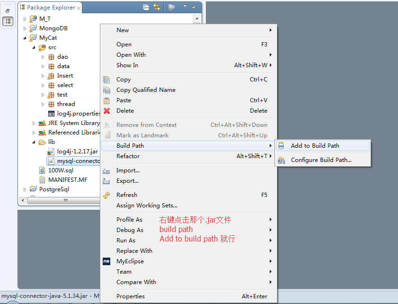The height and width of the screenshot is (304, 398).
Task: Click Package Explorer scroll-up arrow
Action: point(197,18)
